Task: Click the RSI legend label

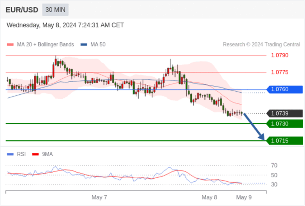Action: [21, 154]
